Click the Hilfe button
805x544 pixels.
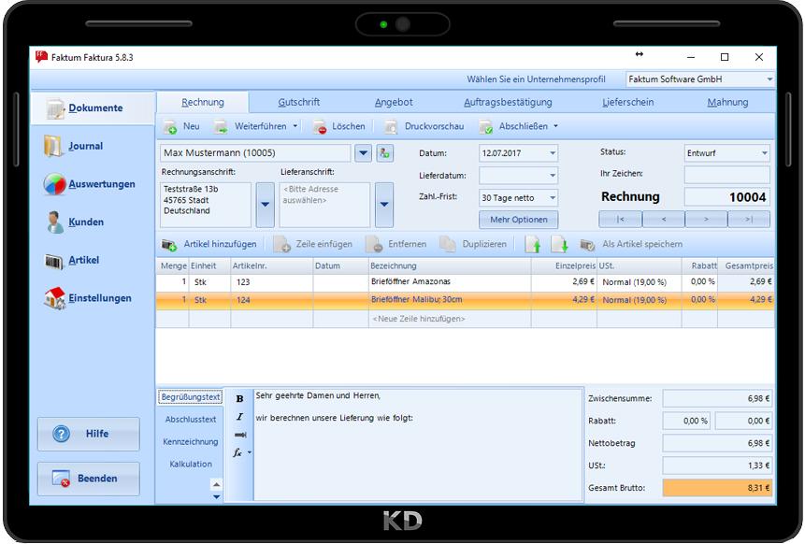88,435
